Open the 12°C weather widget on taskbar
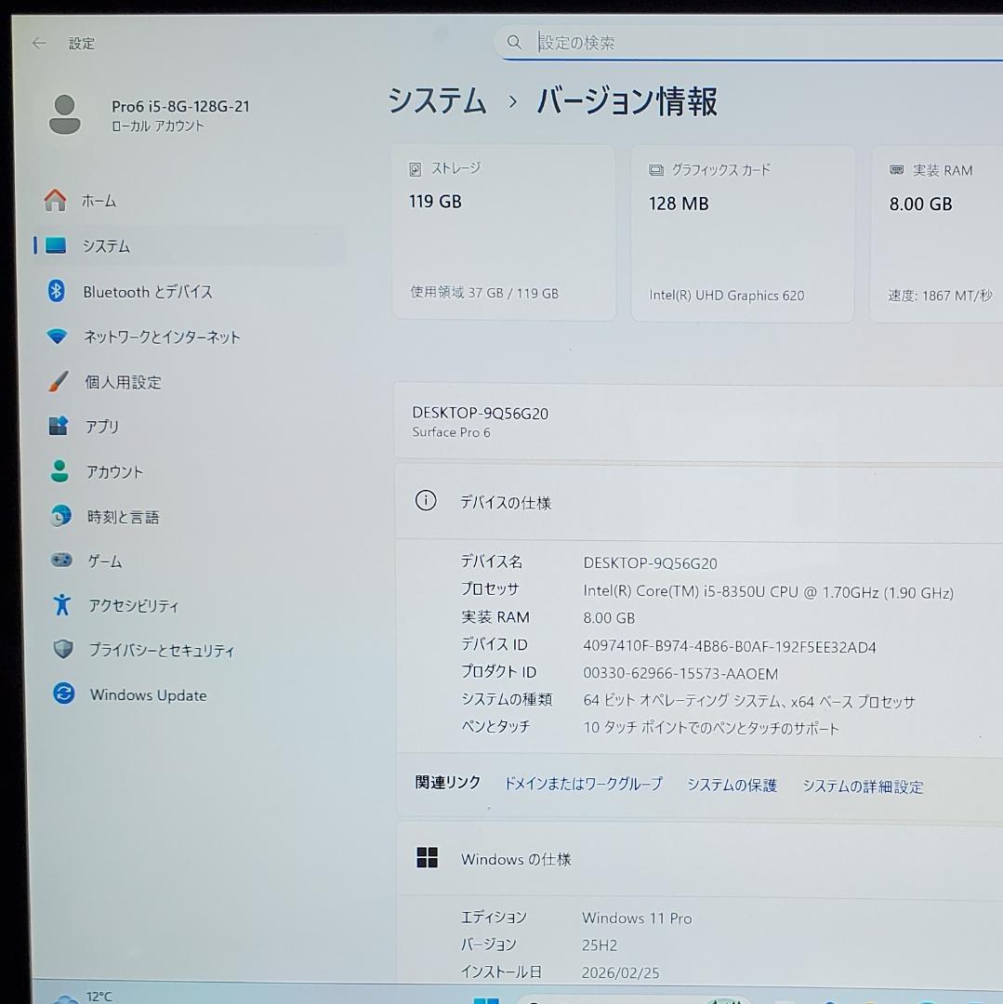 pos(84,997)
